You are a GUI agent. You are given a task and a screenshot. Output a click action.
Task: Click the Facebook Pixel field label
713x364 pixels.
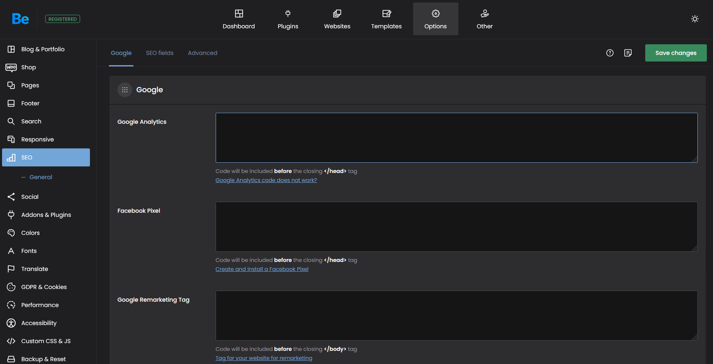coord(139,211)
